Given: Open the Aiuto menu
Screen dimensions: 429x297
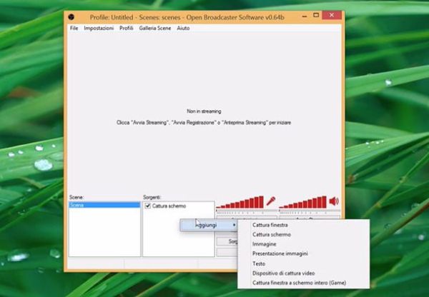Looking at the screenshot, I should (183, 28).
